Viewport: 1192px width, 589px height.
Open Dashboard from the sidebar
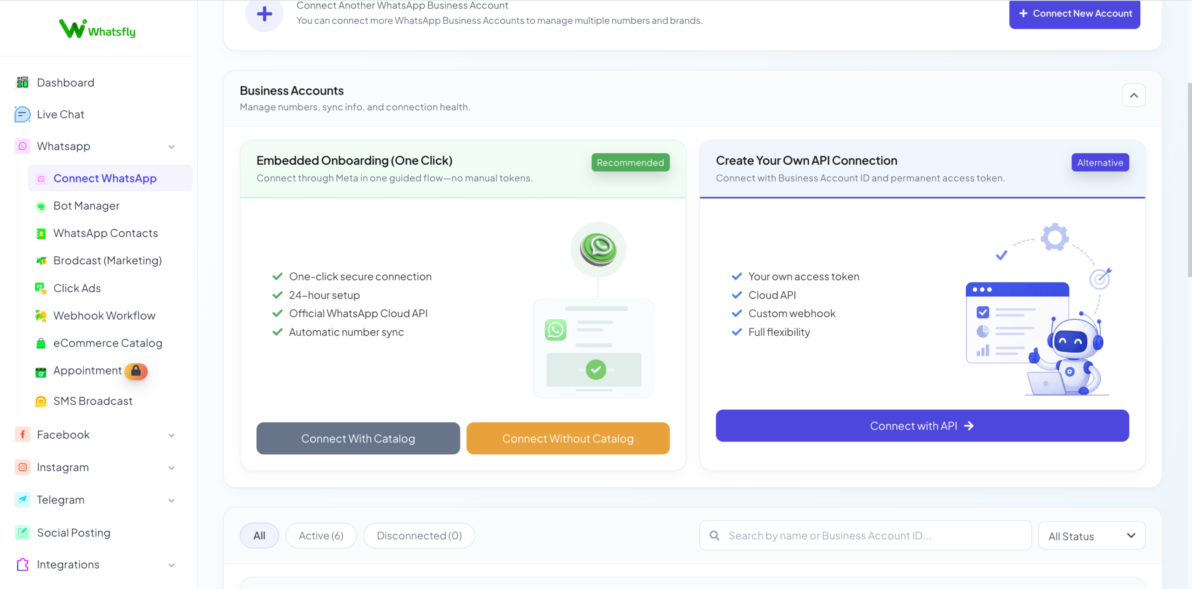tap(65, 82)
